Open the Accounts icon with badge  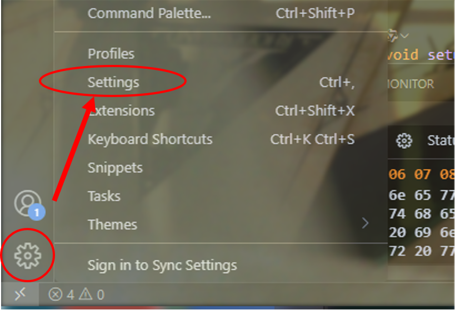27,204
